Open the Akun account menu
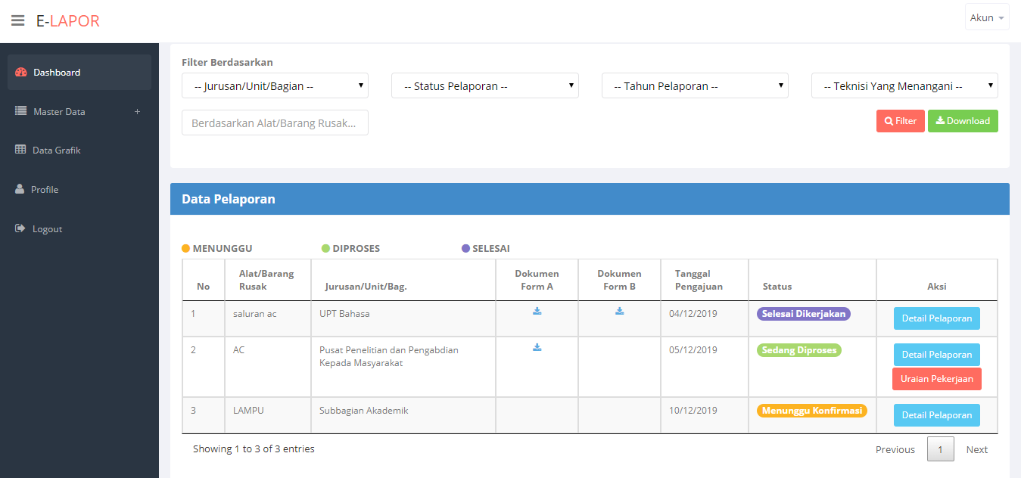Viewport: 1021px width, 478px height. point(987,17)
